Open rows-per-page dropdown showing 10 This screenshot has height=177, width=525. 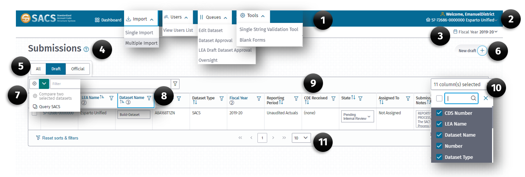click(301, 138)
